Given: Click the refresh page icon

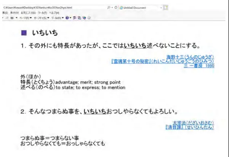Looking at the screenshot, I should point(116,8).
